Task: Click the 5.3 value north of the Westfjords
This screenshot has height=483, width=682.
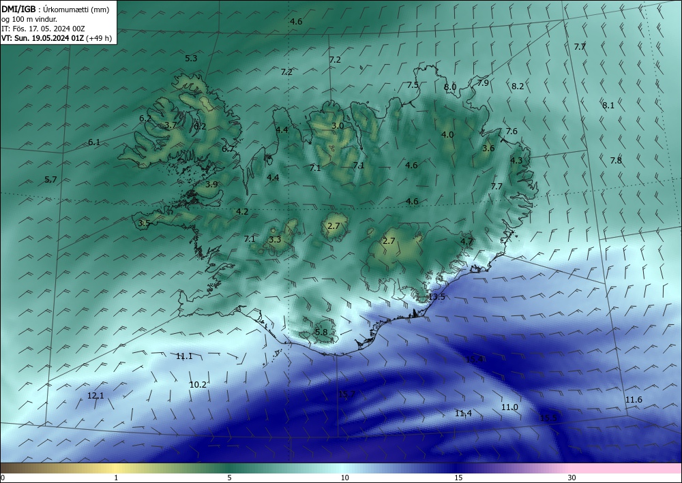Action: [191, 58]
